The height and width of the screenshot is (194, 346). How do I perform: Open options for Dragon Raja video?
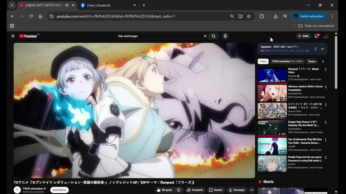pos(325,122)
